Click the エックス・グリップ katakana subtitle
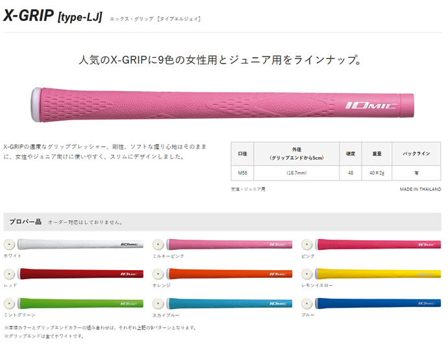The width and height of the screenshot is (448, 348). point(155,19)
